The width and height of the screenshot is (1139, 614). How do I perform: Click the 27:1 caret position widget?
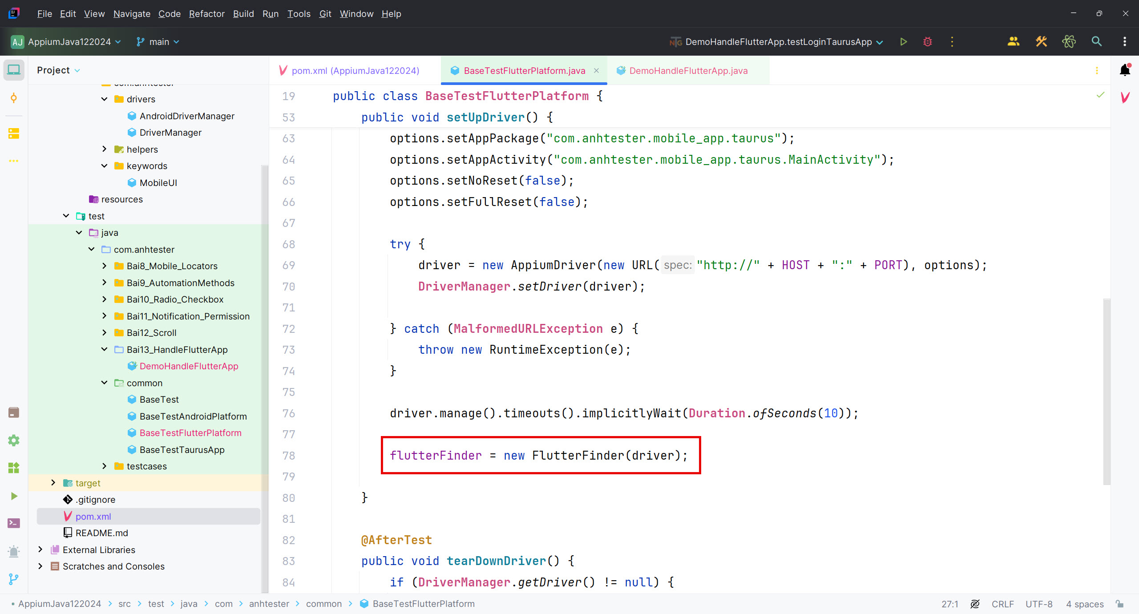[949, 604]
